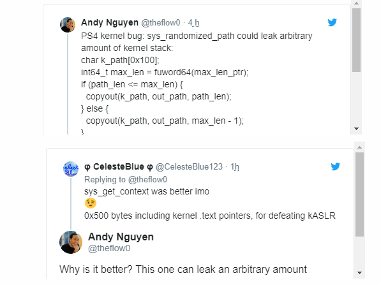This screenshot has height=285, width=381.
Task: Click the φ CelesteBlue φ display name
Action: pos(119,167)
